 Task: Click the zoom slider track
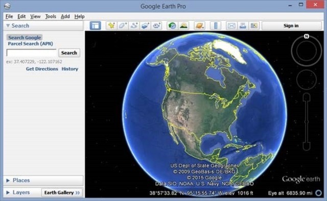pos(307,121)
